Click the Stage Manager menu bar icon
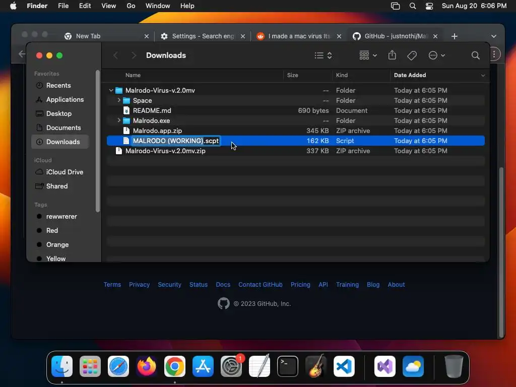This screenshot has height=387, width=516. pyautogui.click(x=395, y=6)
